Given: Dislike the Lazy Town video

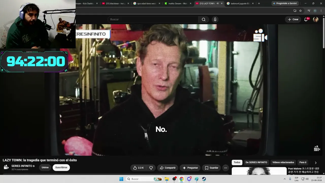Looking at the screenshot, I should [x=151, y=168].
